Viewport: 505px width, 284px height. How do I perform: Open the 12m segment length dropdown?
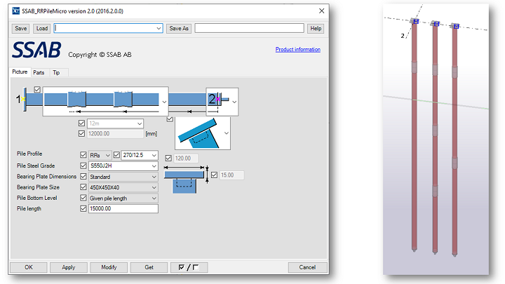click(140, 123)
